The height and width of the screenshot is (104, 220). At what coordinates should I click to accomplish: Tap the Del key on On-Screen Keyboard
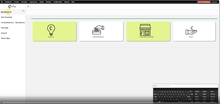tap(192, 94)
